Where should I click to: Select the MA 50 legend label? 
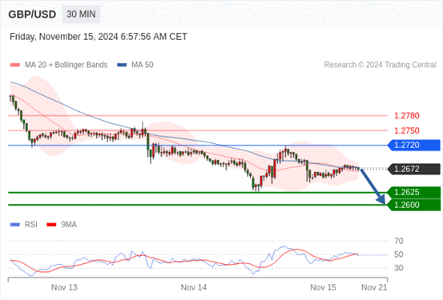[143, 65]
